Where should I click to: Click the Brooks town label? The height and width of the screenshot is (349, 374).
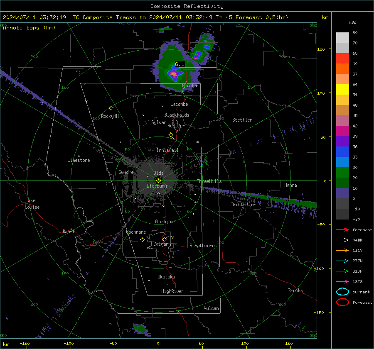tap(295, 290)
